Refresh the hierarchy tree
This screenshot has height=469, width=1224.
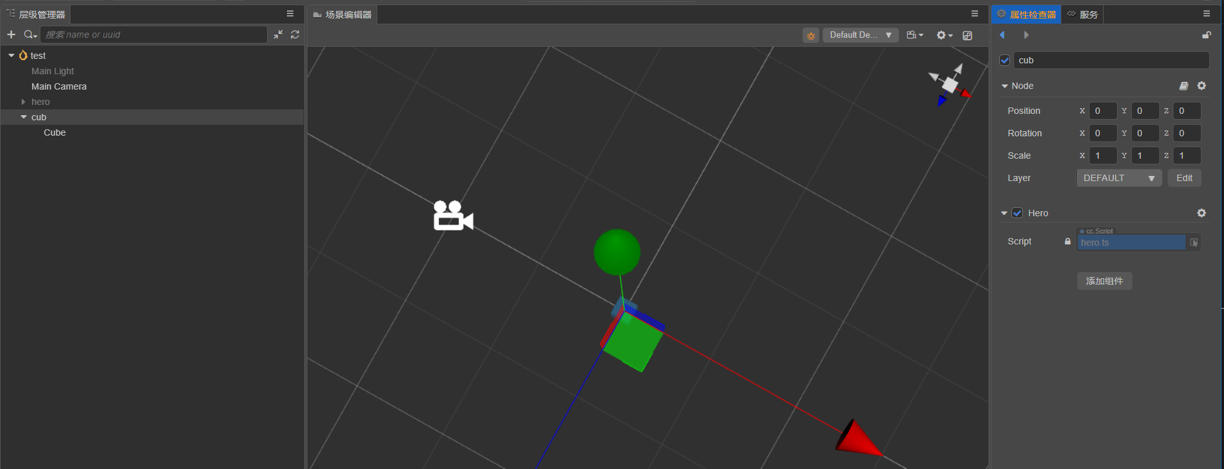(295, 35)
